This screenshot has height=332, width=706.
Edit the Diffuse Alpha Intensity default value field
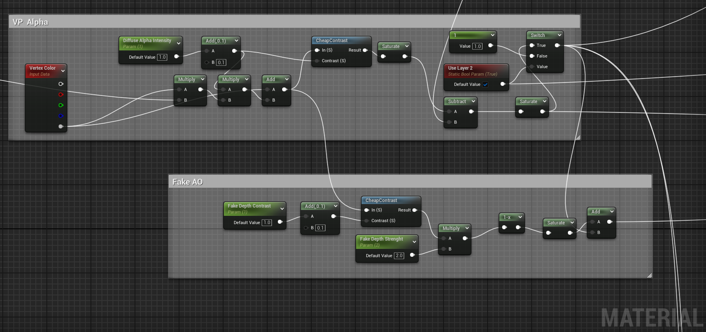(162, 57)
